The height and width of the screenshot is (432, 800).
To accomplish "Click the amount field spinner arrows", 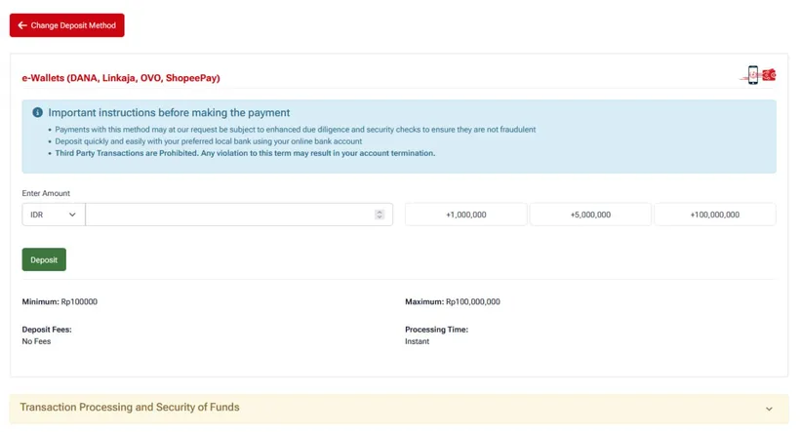I will (x=380, y=215).
